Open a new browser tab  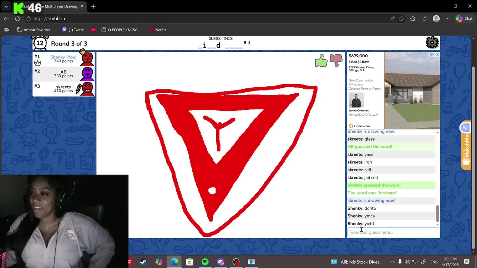(x=93, y=6)
